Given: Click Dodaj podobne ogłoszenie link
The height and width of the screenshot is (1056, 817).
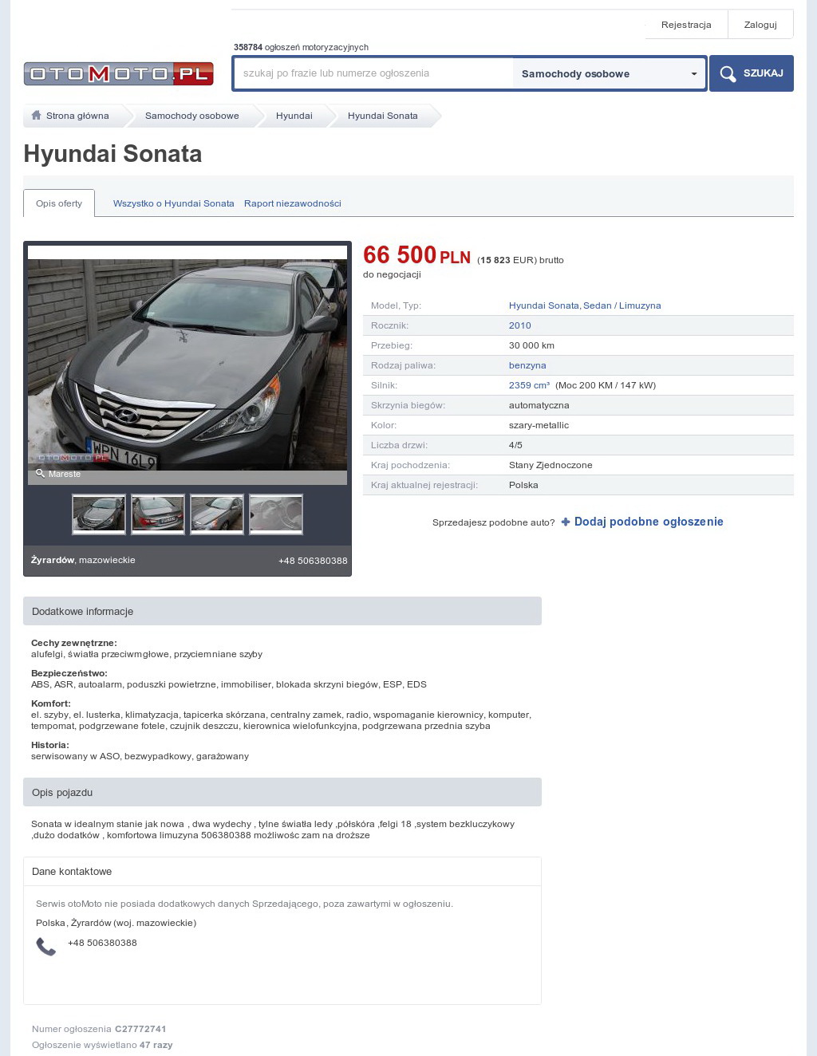Looking at the screenshot, I should (x=649, y=522).
